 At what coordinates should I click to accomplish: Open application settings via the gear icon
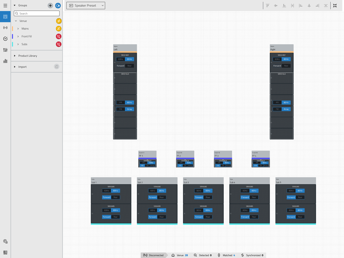[5, 241]
